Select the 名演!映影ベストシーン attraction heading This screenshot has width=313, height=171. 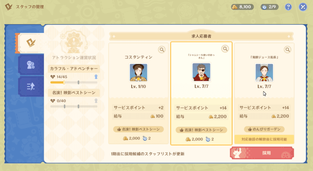(74, 93)
